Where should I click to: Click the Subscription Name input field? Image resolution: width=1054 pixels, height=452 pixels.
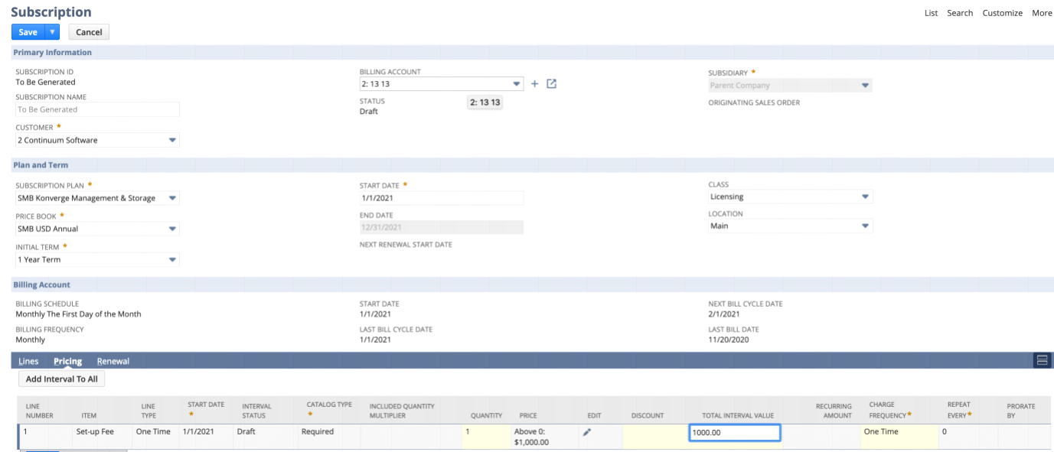click(x=97, y=109)
